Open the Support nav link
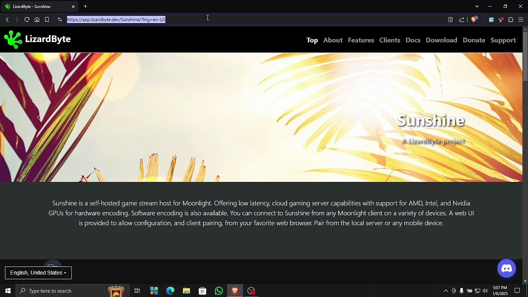The height and width of the screenshot is (297, 528). coord(503,40)
